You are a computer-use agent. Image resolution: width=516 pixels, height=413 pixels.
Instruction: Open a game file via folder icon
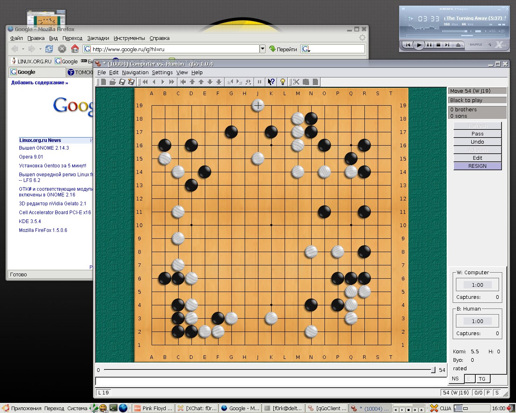[112, 82]
